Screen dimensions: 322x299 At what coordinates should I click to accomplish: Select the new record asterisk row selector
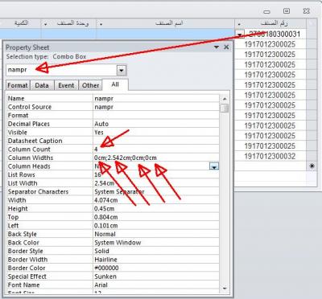[312, 166]
